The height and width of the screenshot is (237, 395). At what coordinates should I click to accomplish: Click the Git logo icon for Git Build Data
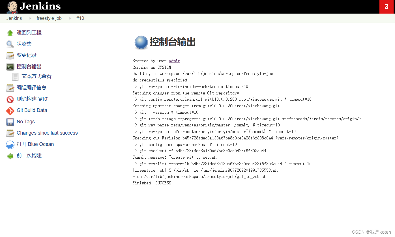coord(10,111)
